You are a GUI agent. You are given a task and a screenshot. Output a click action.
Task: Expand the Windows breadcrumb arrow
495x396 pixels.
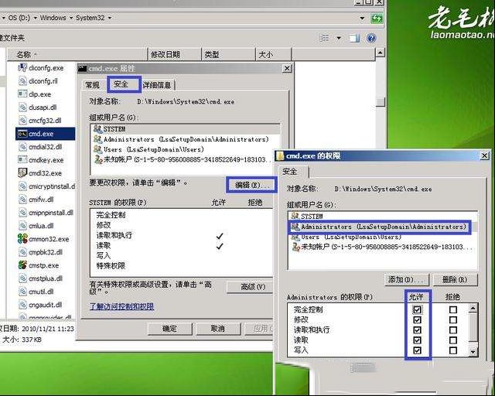(71, 18)
